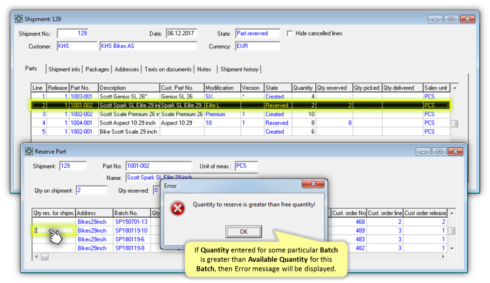Select the Texts on documents tab
This screenshot has width=490, height=283.
click(x=168, y=69)
